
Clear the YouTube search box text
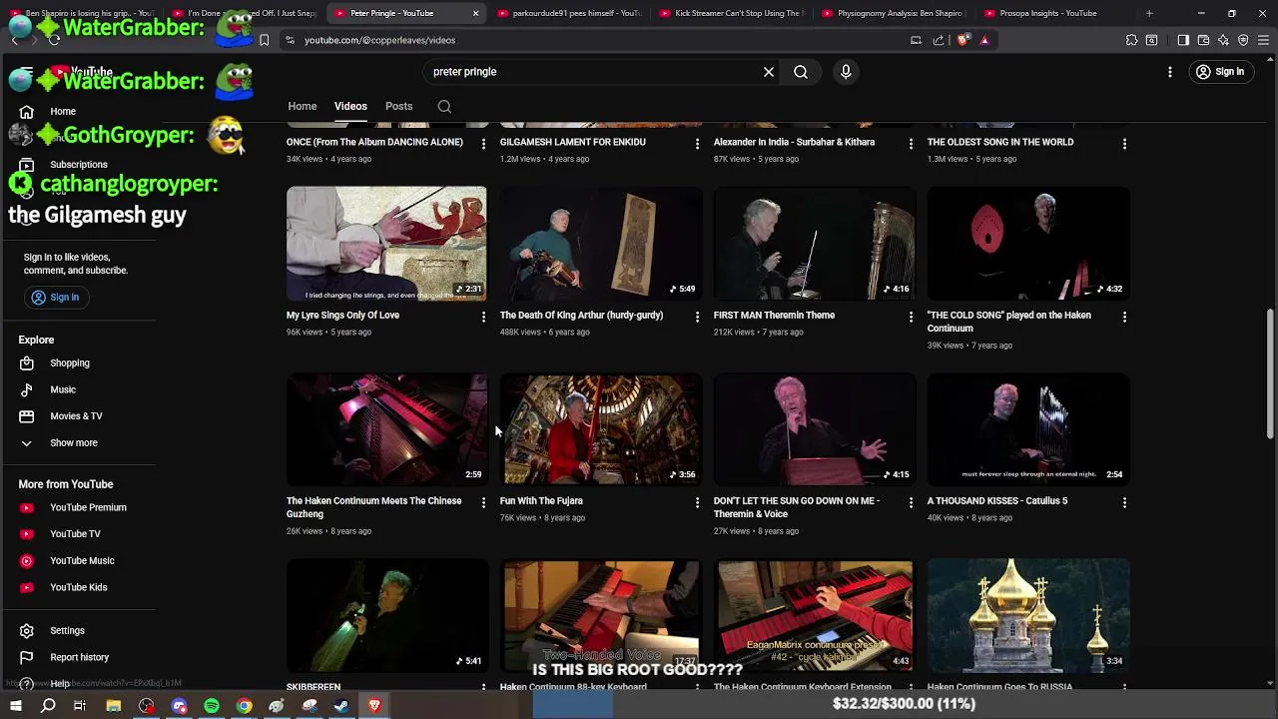pos(769,72)
